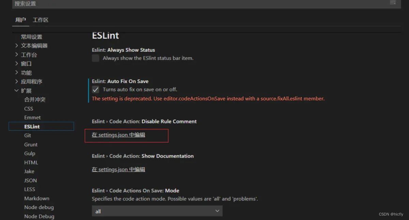Click the red deprecated setting warning text
Image resolution: width=409 pixels, height=220 pixels.
(208, 99)
